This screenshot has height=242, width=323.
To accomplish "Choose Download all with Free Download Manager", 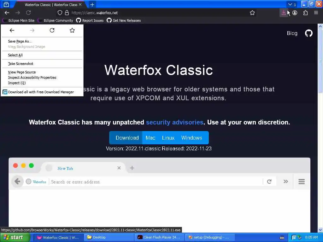I will (x=42, y=92).
